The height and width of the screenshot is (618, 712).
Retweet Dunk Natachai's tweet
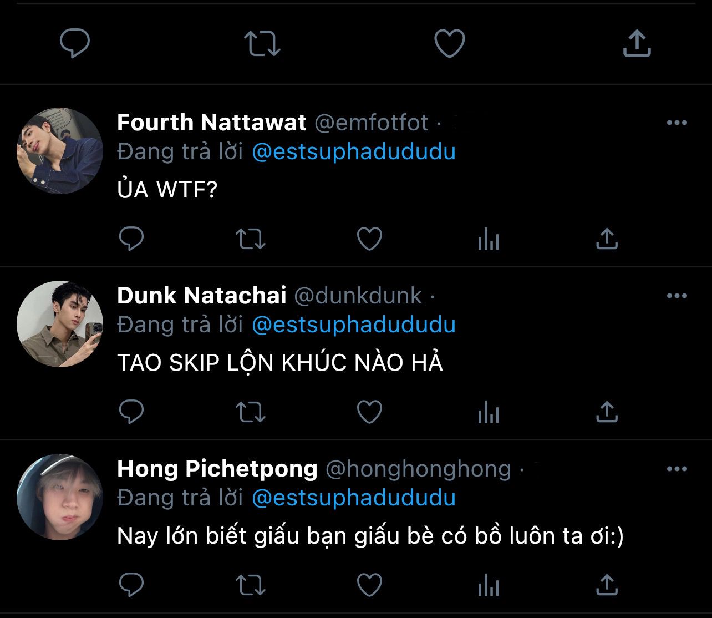pyautogui.click(x=251, y=412)
